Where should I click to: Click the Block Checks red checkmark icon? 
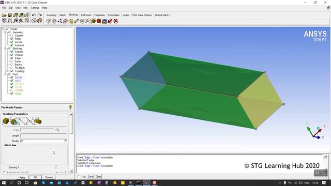pos(110,21)
